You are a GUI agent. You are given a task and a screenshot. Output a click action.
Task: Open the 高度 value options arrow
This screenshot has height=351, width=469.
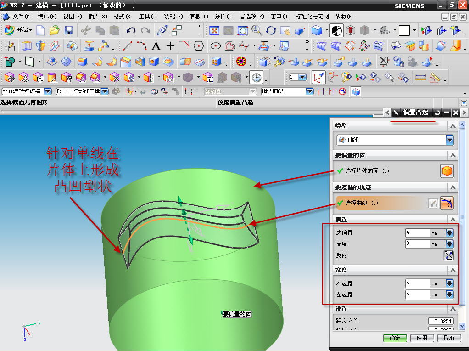click(449, 244)
